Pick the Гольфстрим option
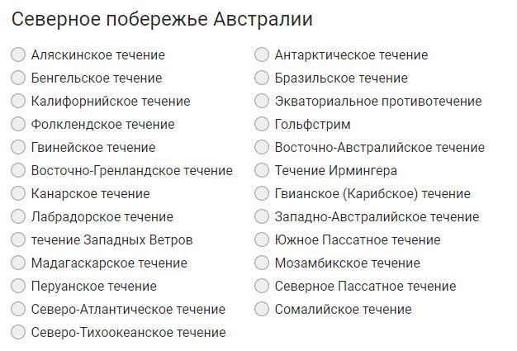517x351 pixels. point(262,124)
